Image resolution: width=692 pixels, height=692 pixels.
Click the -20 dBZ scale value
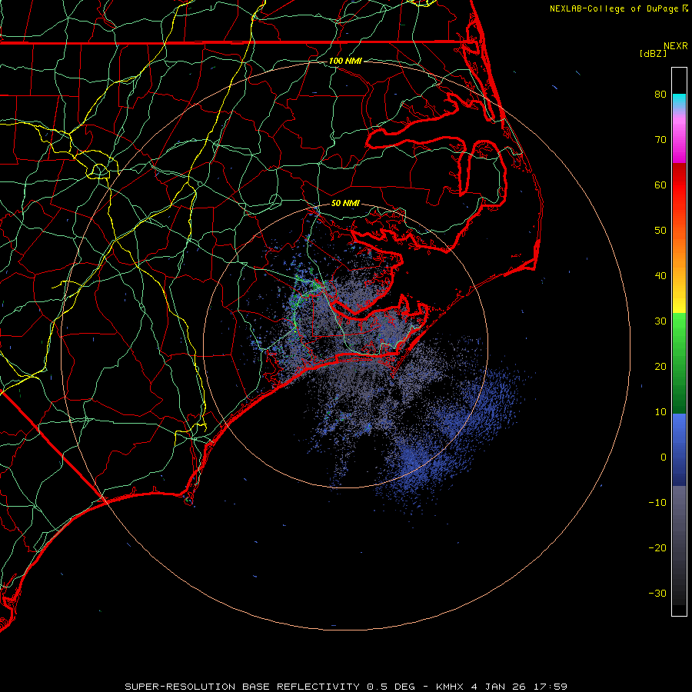[657, 548]
